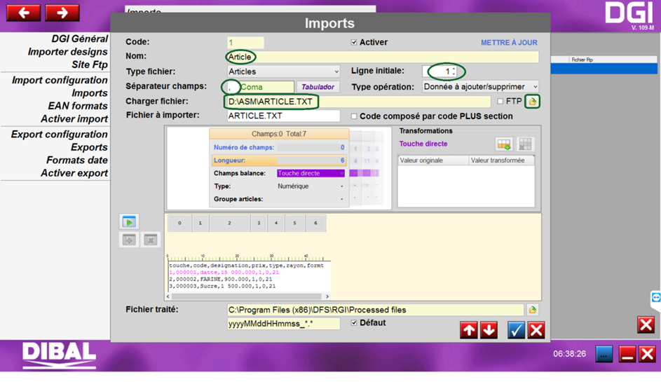This screenshot has height=382, width=661.
Task: Enable the FTP checkbox
Action: (x=500, y=102)
